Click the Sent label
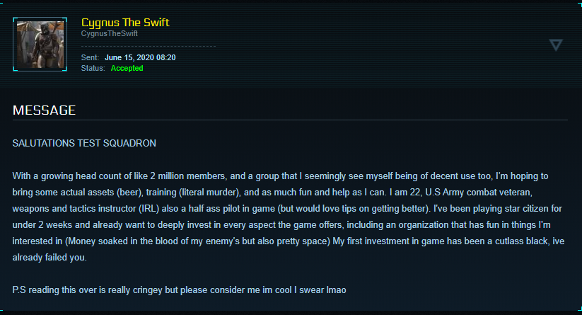This screenshot has width=582, height=315. pos(91,57)
